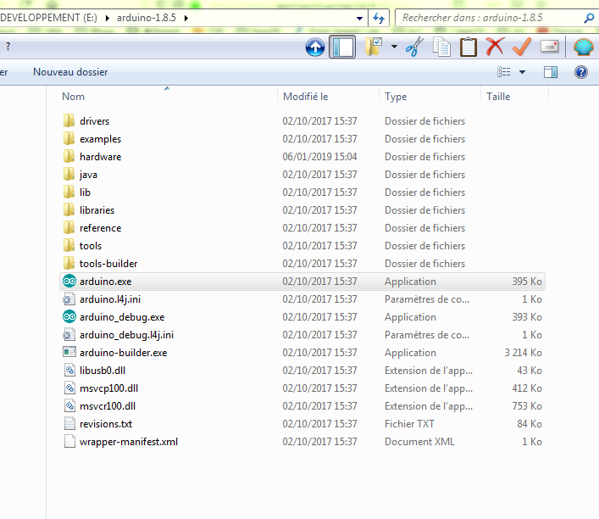Select the hardware folder icon
Image resolution: width=599 pixels, height=519 pixels.
click(x=69, y=156)
